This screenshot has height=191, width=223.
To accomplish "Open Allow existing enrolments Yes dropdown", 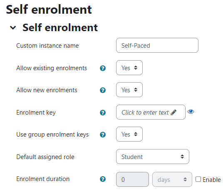I will click(129, 68).
